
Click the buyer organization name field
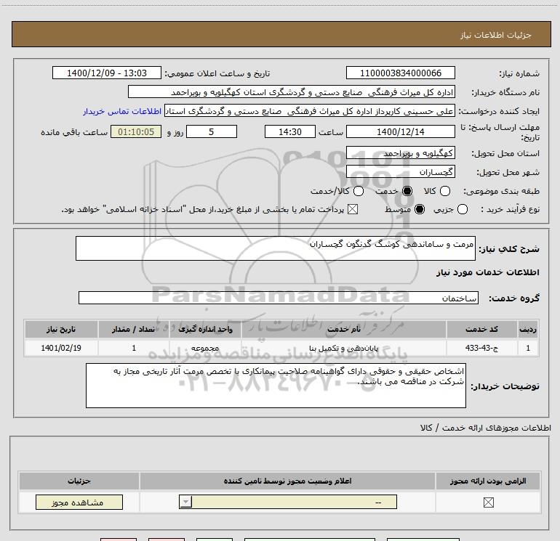pyautogui.click(x=292, y=91)
